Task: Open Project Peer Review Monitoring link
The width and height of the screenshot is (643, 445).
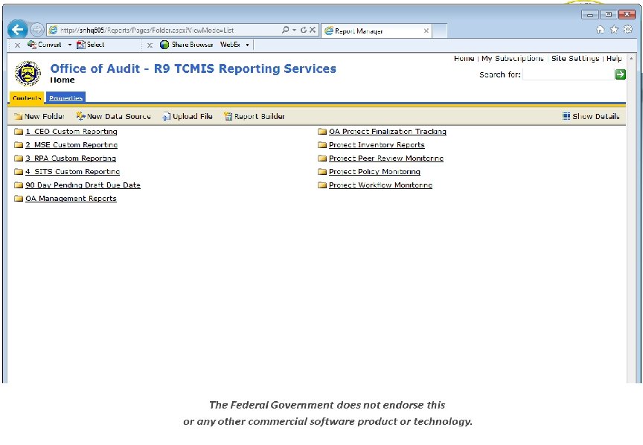Action: click(386, 159)
